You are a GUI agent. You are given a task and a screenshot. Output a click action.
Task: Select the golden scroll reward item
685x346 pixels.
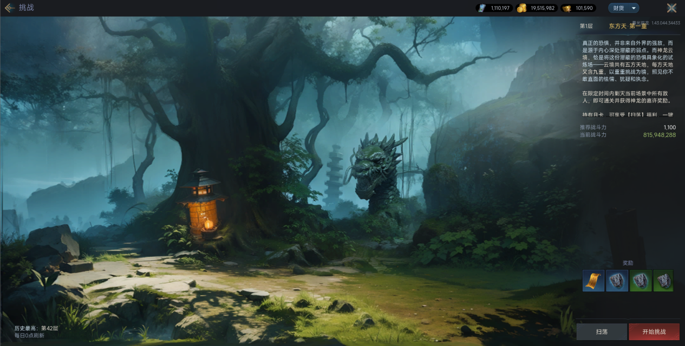point(593,280)
